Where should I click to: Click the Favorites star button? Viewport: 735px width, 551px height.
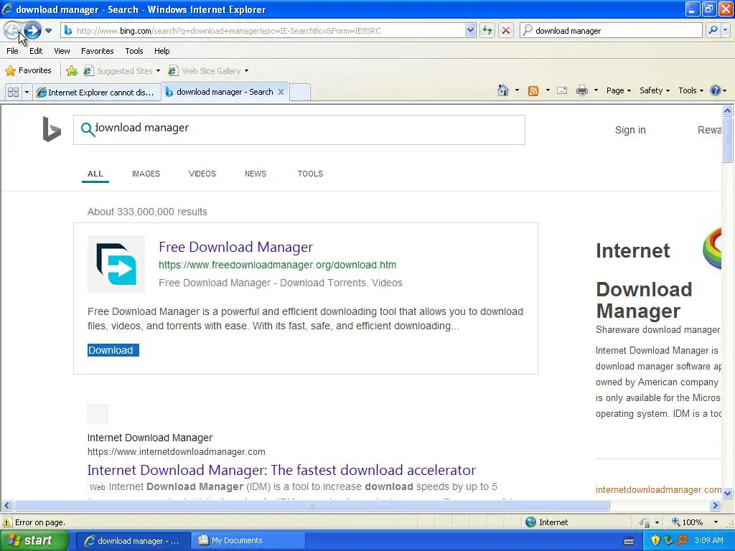[x=28, y=71]
